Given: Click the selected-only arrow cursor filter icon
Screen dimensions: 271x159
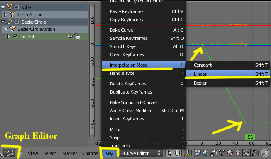Looking at the screenshot, I should tap(170, 153).
